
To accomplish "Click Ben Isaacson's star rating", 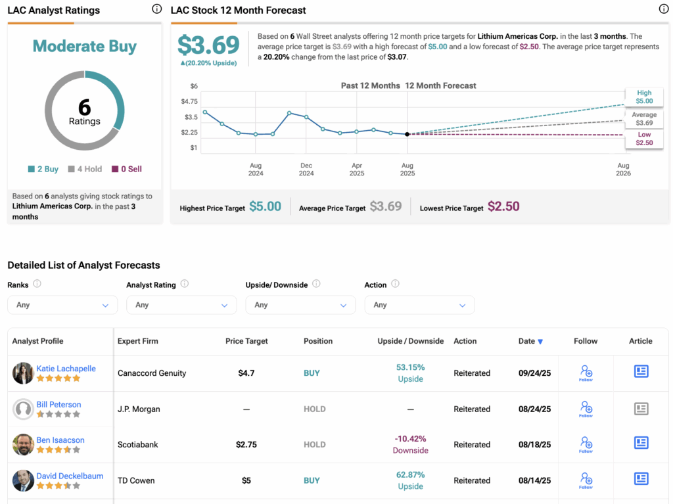I will click(58, 450).
